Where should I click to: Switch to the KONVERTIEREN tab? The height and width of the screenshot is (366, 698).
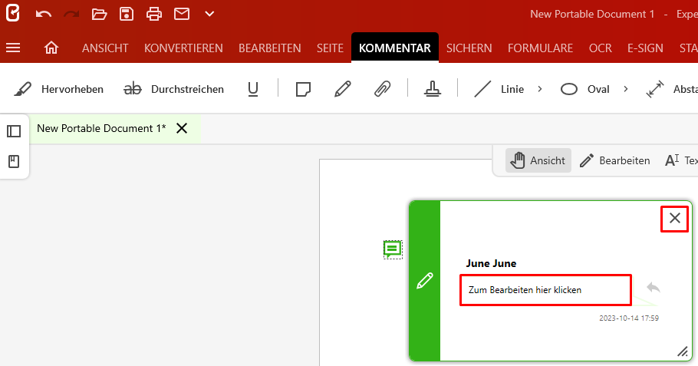pos(183,48)
